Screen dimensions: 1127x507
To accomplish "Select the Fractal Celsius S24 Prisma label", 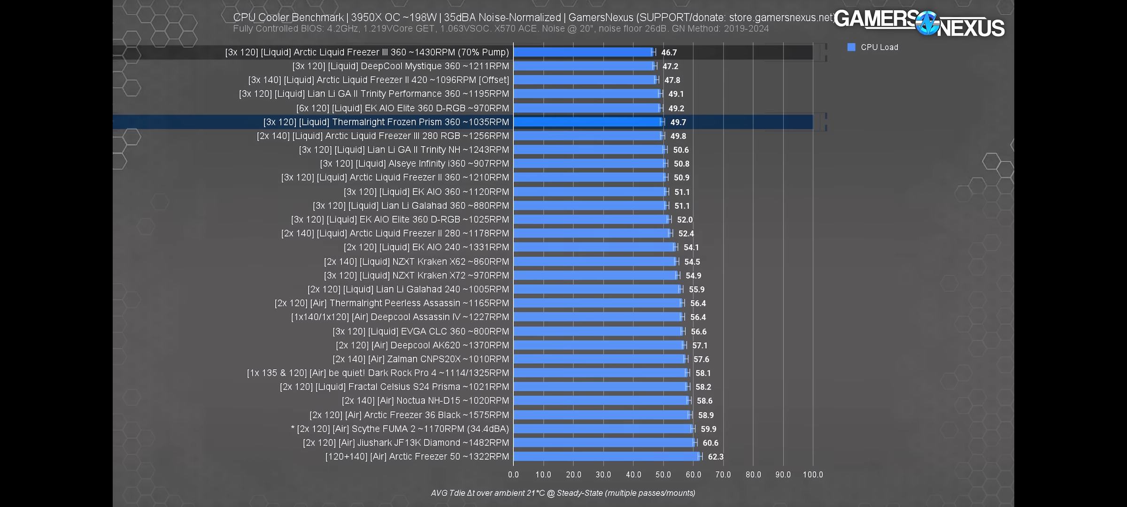I will [394, 387].
